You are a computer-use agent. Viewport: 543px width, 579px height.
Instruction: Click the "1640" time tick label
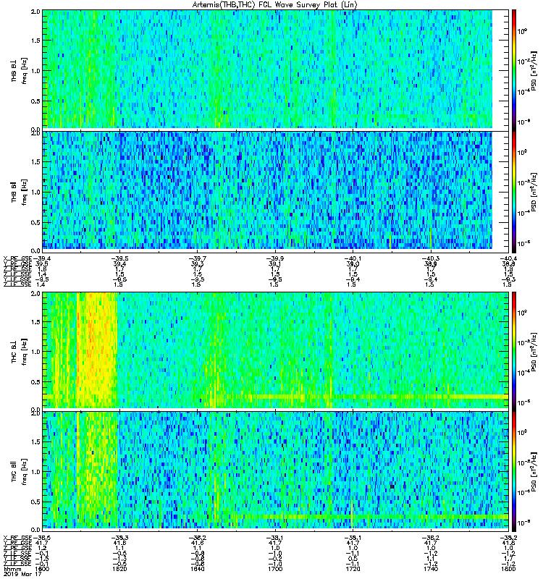tap(197, 569)
